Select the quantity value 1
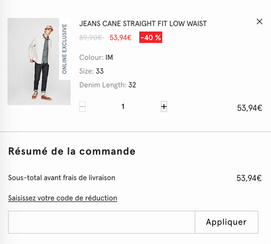This screenshot has height=244, width=271. [123, 107]
